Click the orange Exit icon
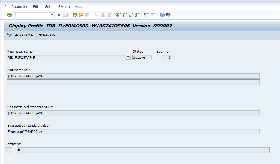Viewport: 280px width, 164px height. 81,15
